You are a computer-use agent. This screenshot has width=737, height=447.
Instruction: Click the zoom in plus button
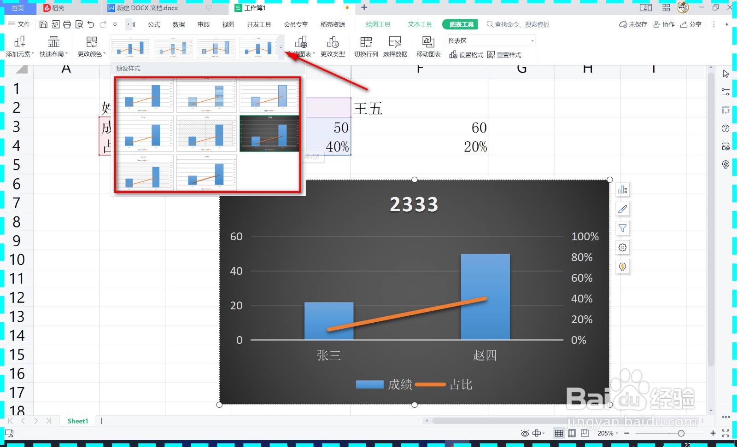click(713, 433)
